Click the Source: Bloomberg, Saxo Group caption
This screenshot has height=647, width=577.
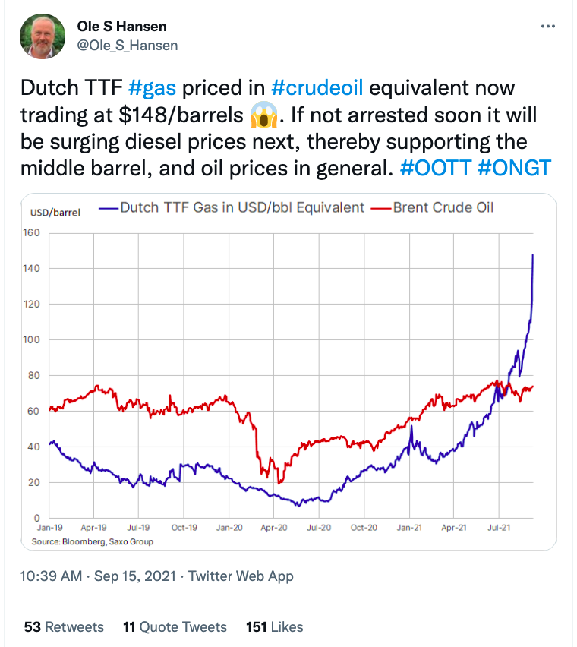[93, 541]
